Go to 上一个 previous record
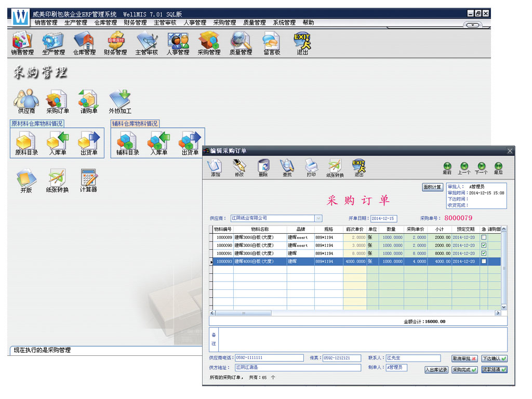 [464, 168]
